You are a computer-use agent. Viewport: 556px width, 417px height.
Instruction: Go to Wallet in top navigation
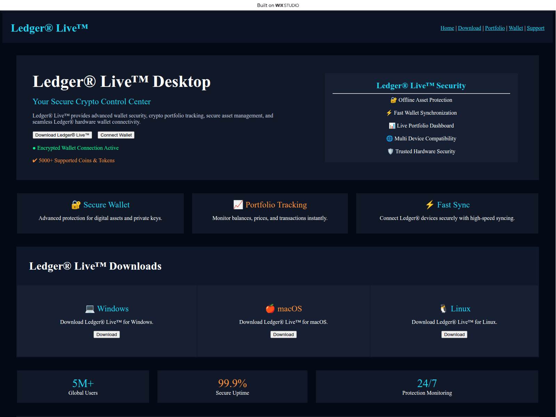(516, 28)
